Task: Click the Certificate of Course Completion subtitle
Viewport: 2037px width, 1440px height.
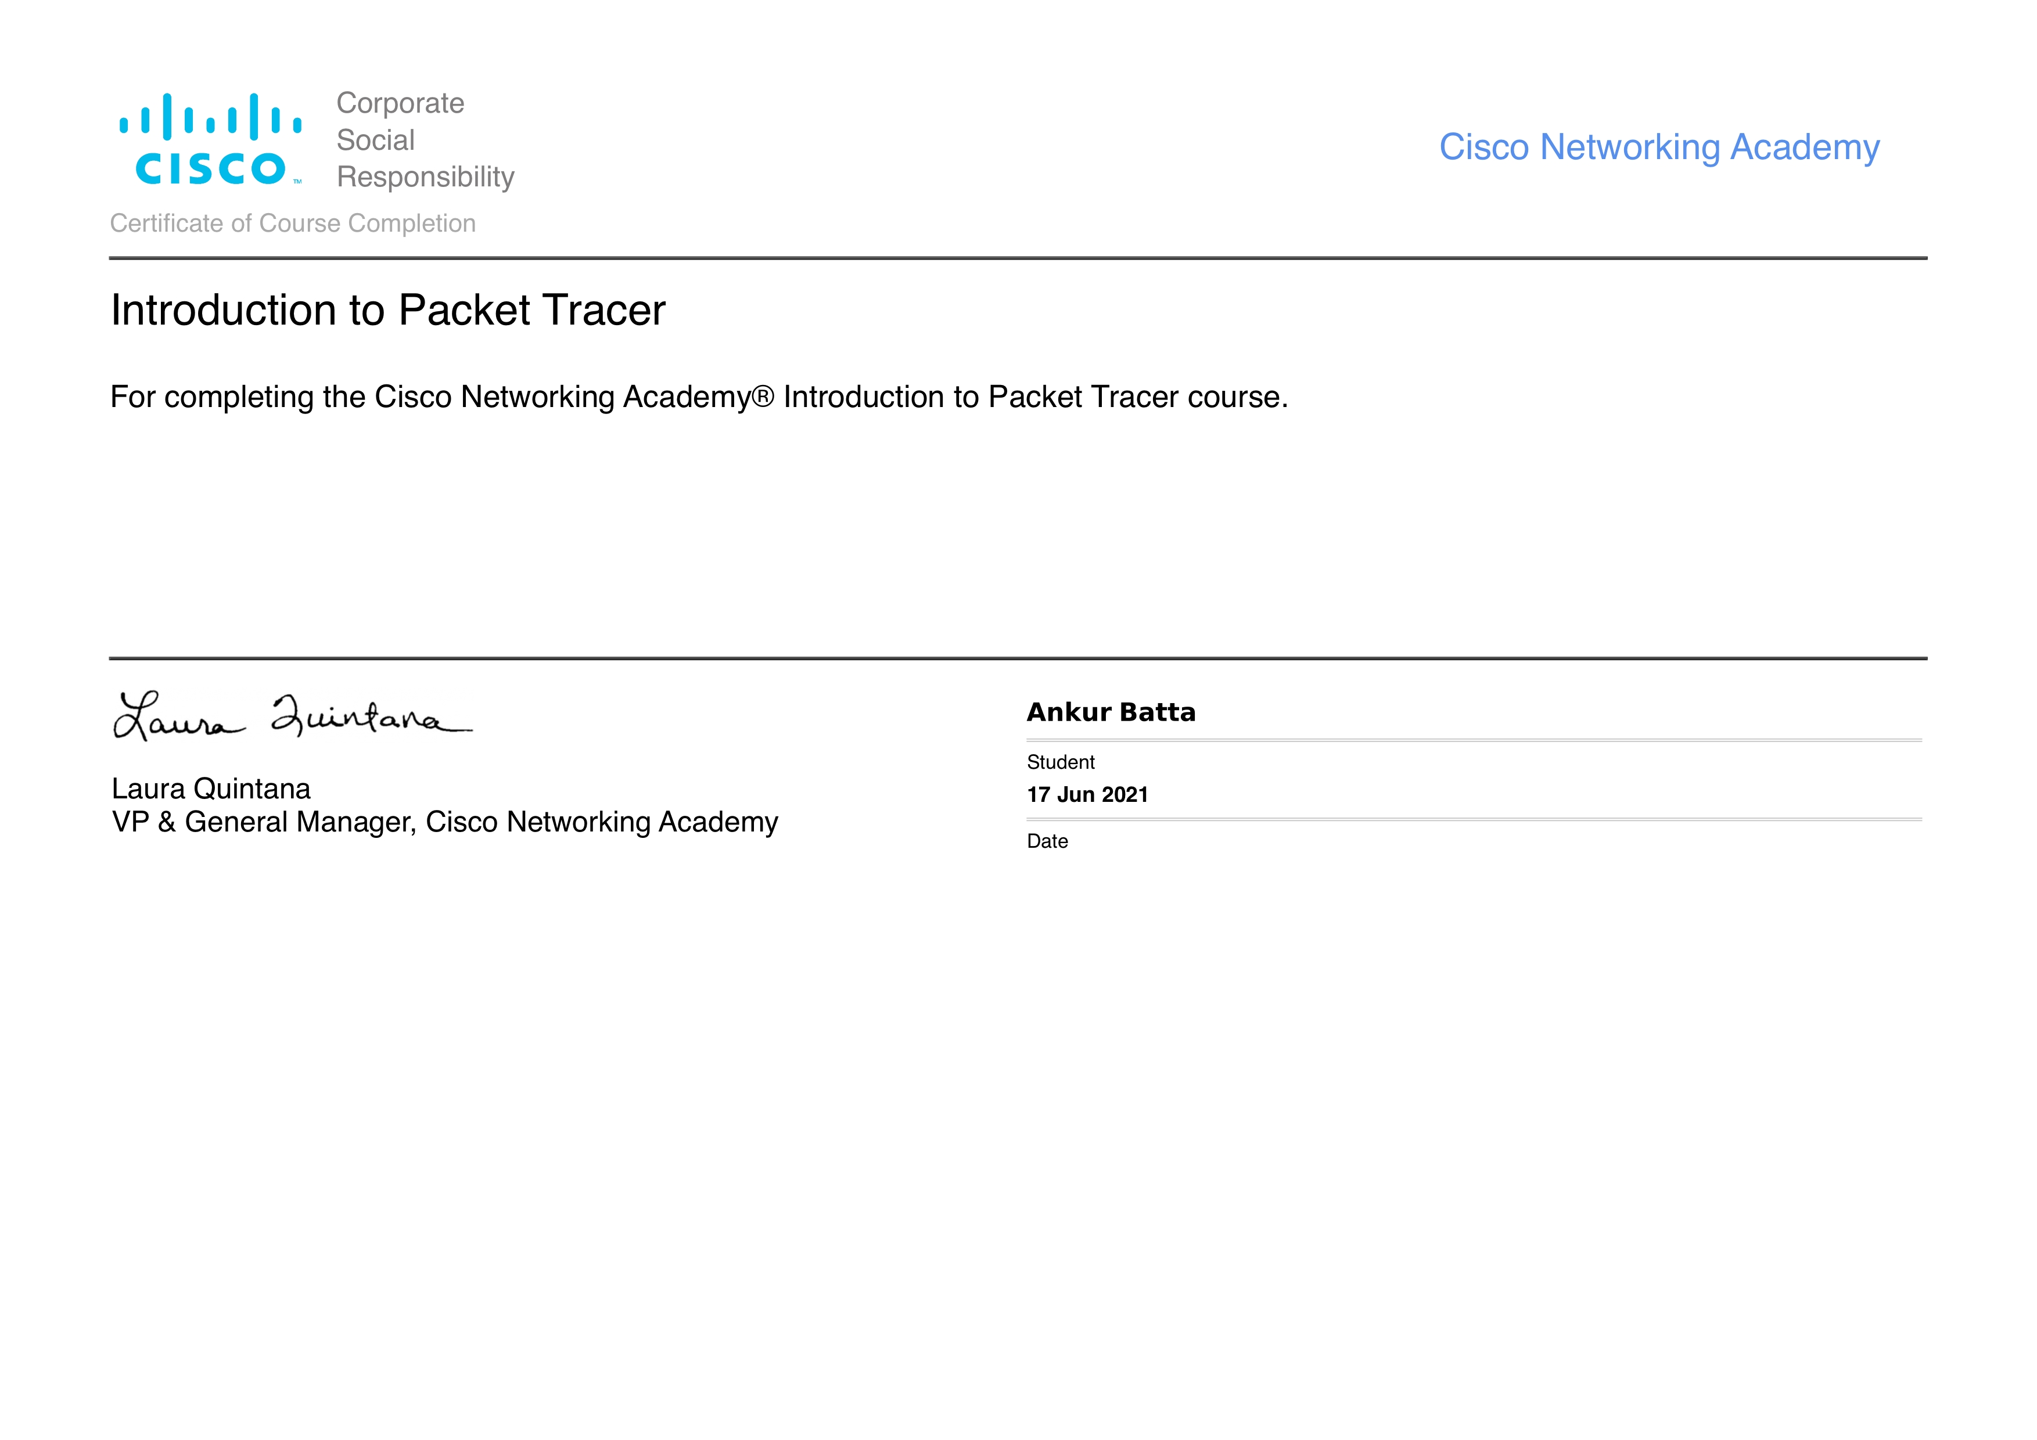Action: [x=293, y=224]
